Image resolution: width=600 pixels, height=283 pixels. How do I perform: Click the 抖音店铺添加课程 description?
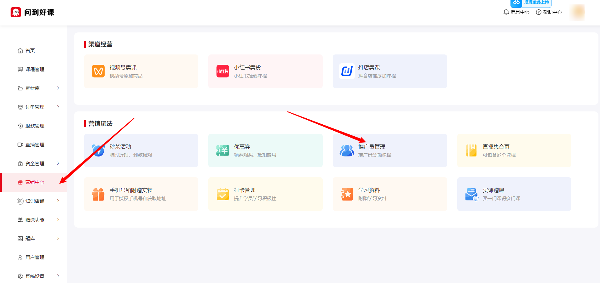pyautogui.click(x=377, y=76)
